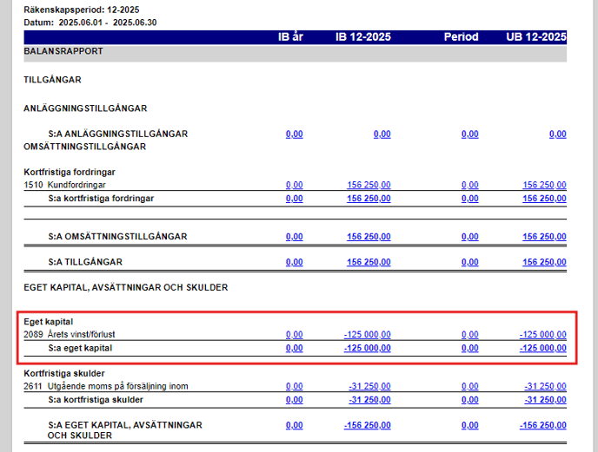598x452 pixels.
Task: Click IB 12-2025 -125 000,00 for Årets vinst/förlust
Action: tap(368, 334)
